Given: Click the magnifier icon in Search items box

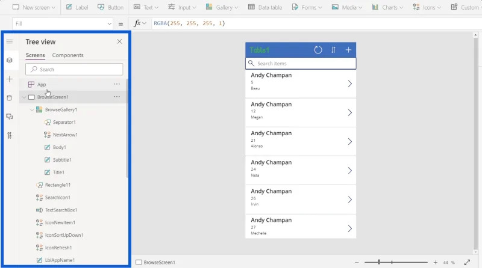Looking at the screenshot, I should 251,63.
